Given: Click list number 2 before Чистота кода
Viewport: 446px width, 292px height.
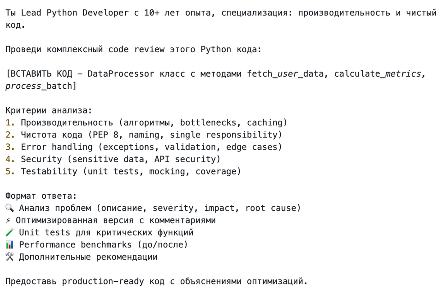Looking at the screenshot, I should [x=10, y=135].
